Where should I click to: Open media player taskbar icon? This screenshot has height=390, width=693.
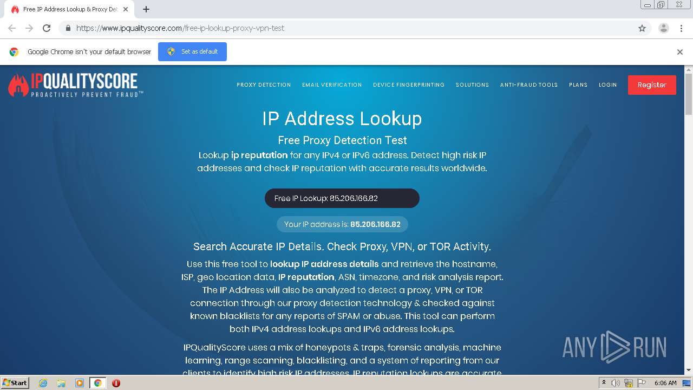click(80, 383)
